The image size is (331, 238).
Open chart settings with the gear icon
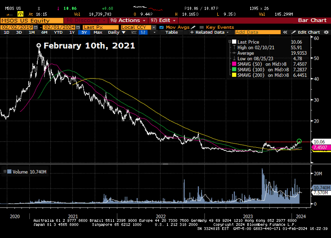(x=327, y=32)
